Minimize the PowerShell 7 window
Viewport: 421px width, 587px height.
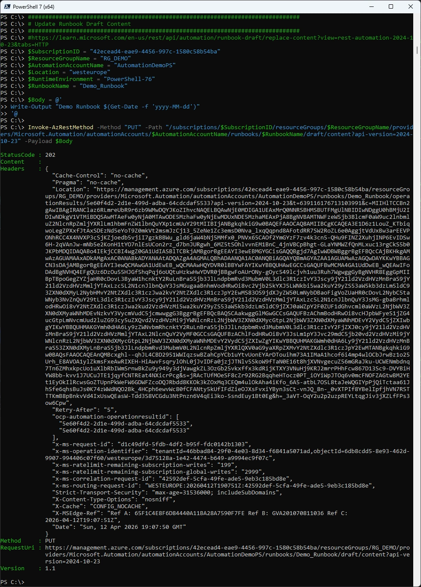pos(371,6)
